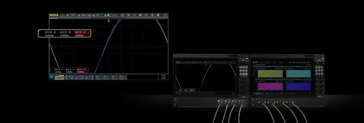Click the time and date readout box

(163, 77)
